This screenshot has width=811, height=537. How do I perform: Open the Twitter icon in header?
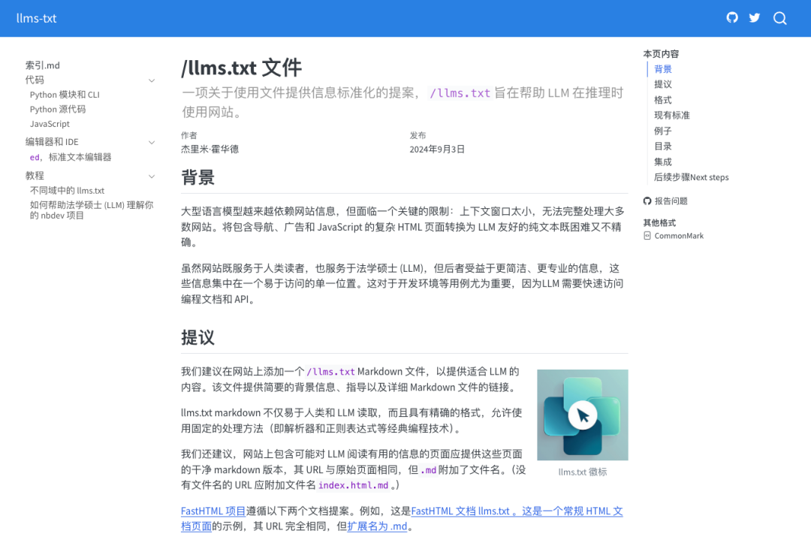755,17
